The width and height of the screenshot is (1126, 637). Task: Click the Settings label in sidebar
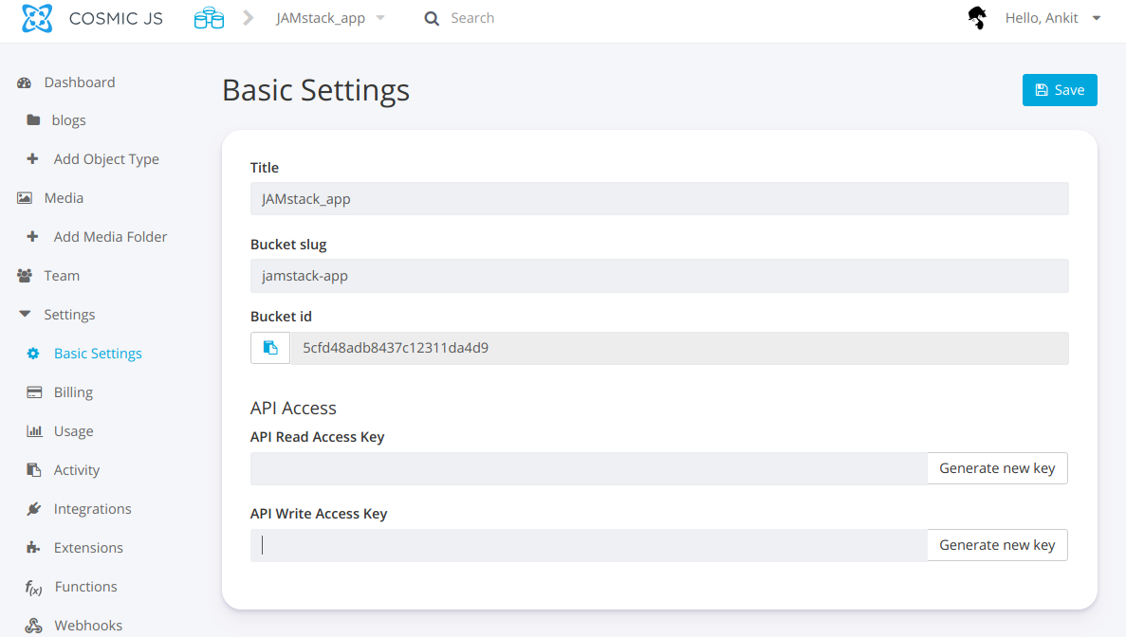[x=69, y=314]
